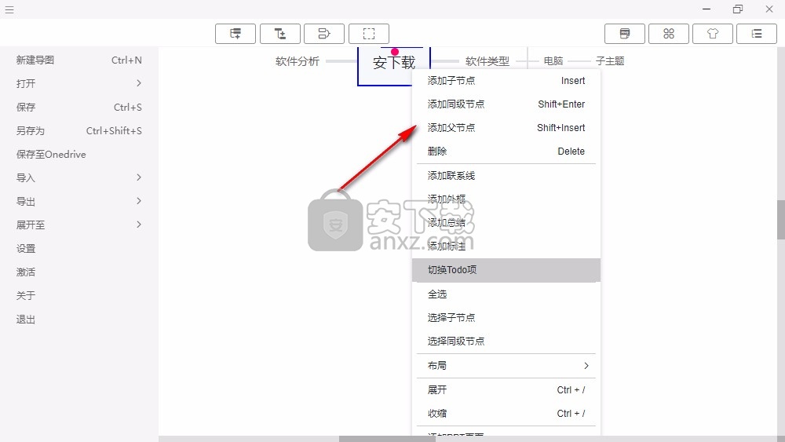Select 添加总结 in the context menu
This screenshot has height=442, width=785.
tap(506, 223)
